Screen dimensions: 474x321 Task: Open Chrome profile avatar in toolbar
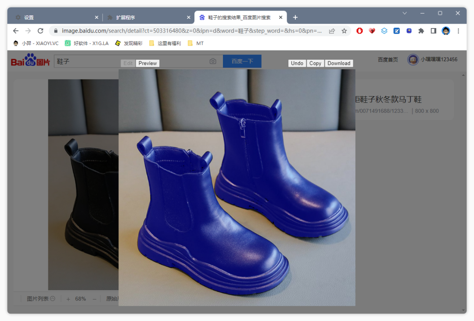click(446, 31)
